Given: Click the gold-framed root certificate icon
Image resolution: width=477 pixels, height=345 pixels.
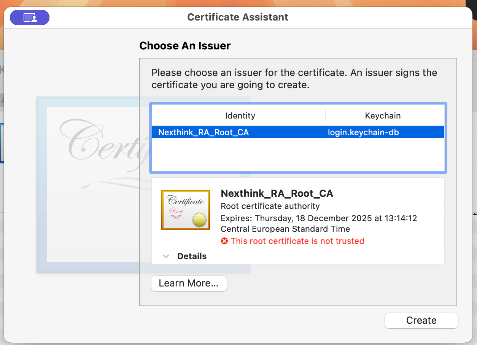Looking at the screenshot, I should pos(185,210).
